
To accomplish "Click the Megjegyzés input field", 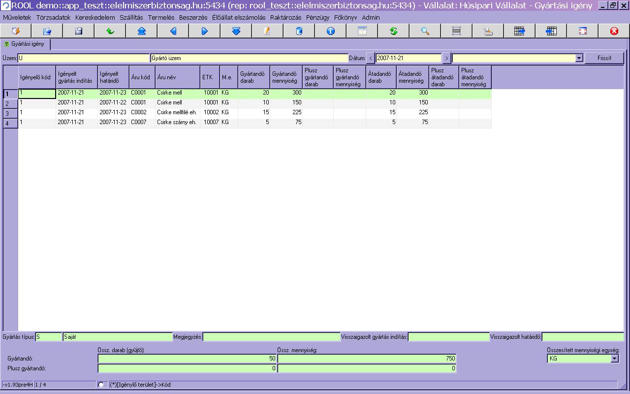I will [x=271, y=337].
